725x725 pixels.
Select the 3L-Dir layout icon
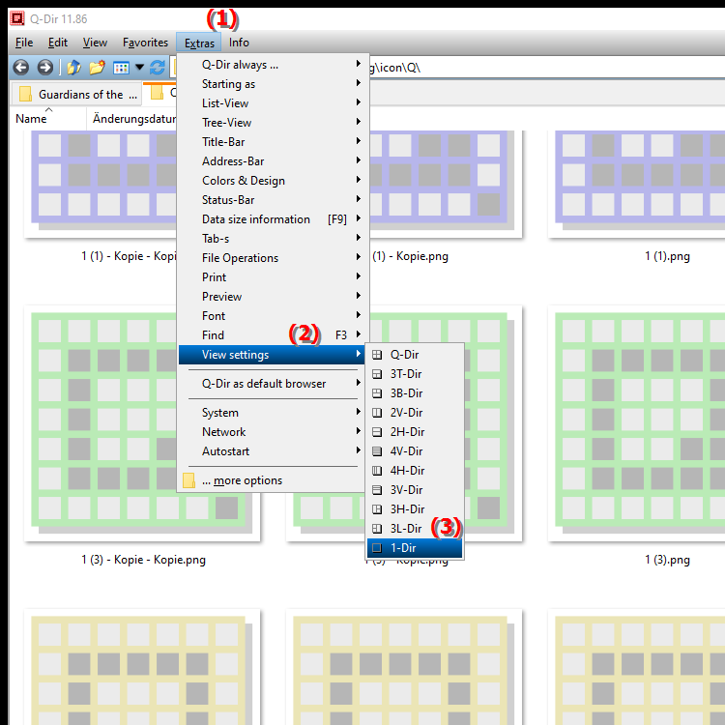[377, 529]
